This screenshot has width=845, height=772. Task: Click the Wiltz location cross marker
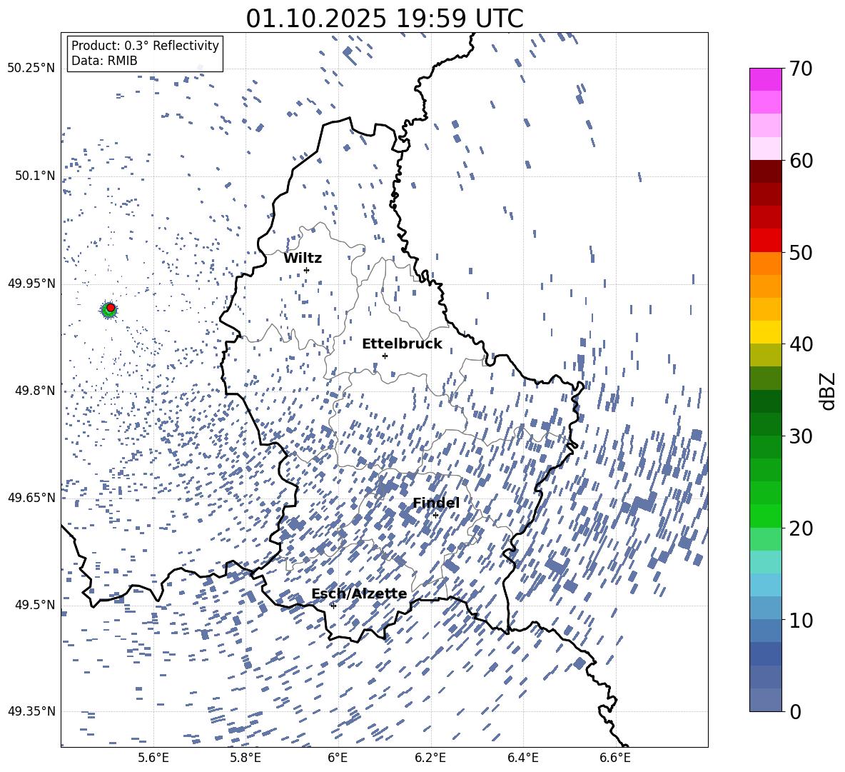pos(306,270)
